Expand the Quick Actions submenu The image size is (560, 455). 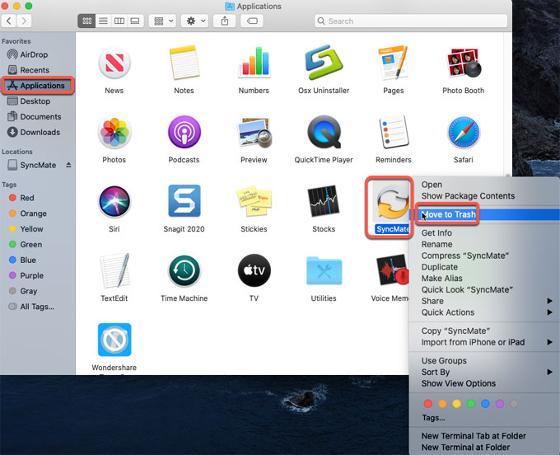coord(484,312)
